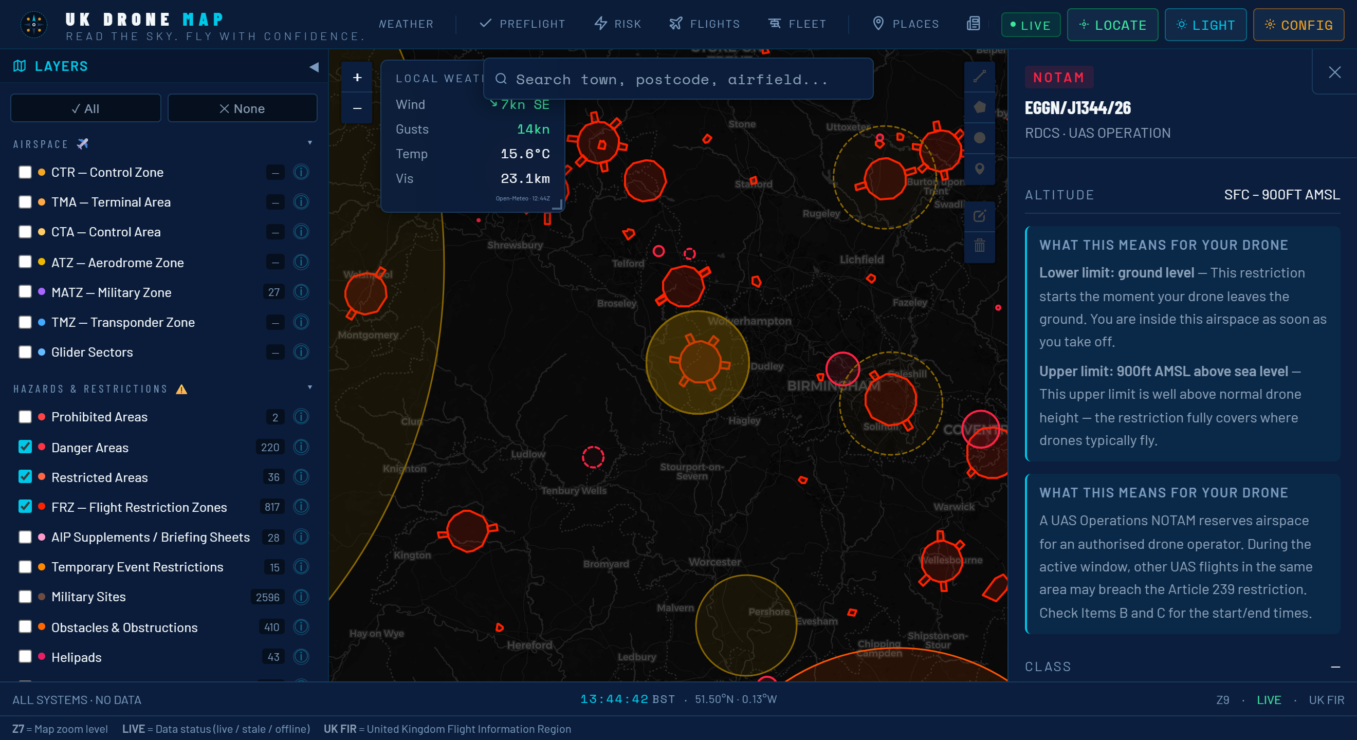Click the hazards warning triangle icon
Viewport: 1357px width, 740px height.
point(182,389)
